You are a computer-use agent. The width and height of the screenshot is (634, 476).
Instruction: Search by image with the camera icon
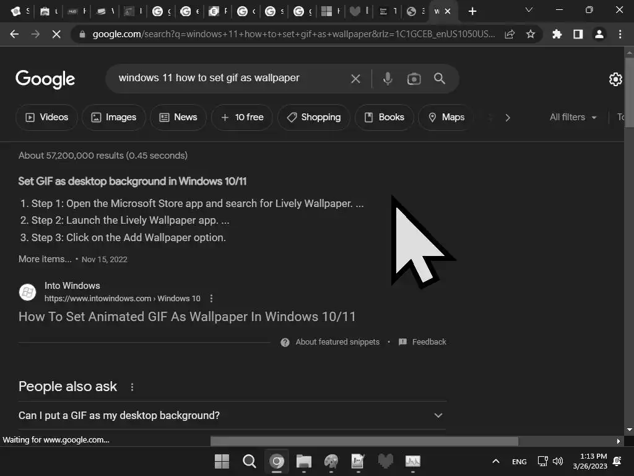[414, 79]
